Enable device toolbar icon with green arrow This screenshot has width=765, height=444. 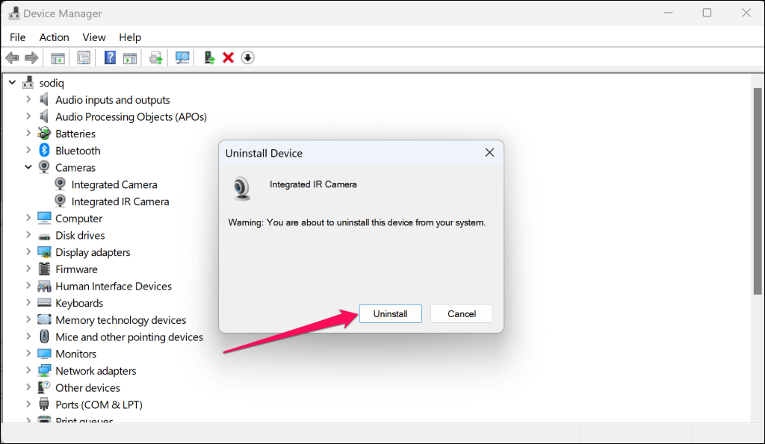tap(209, 58)
